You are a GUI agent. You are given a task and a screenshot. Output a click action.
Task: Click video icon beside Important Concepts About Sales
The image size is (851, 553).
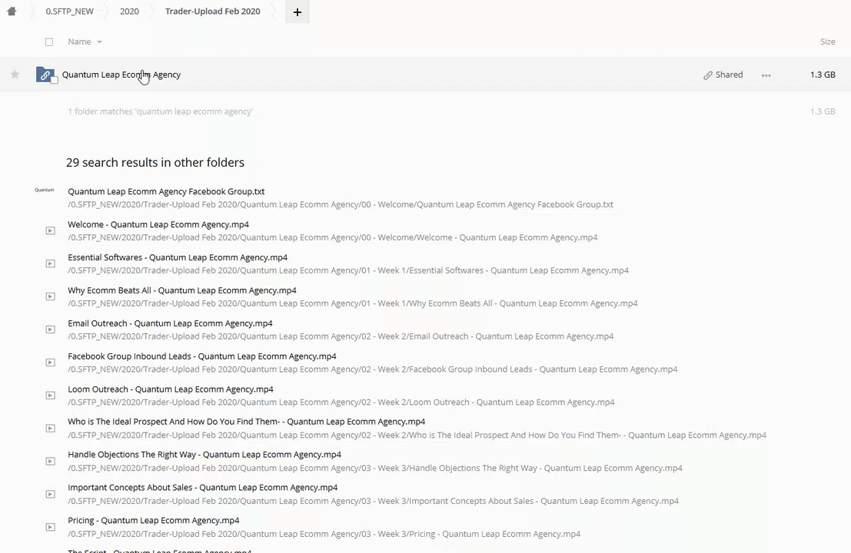point(51,494)
